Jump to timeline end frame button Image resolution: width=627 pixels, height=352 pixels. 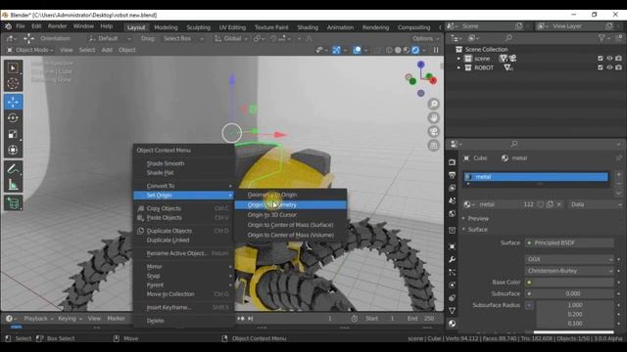pyautogui.click(x=251, y=319)
